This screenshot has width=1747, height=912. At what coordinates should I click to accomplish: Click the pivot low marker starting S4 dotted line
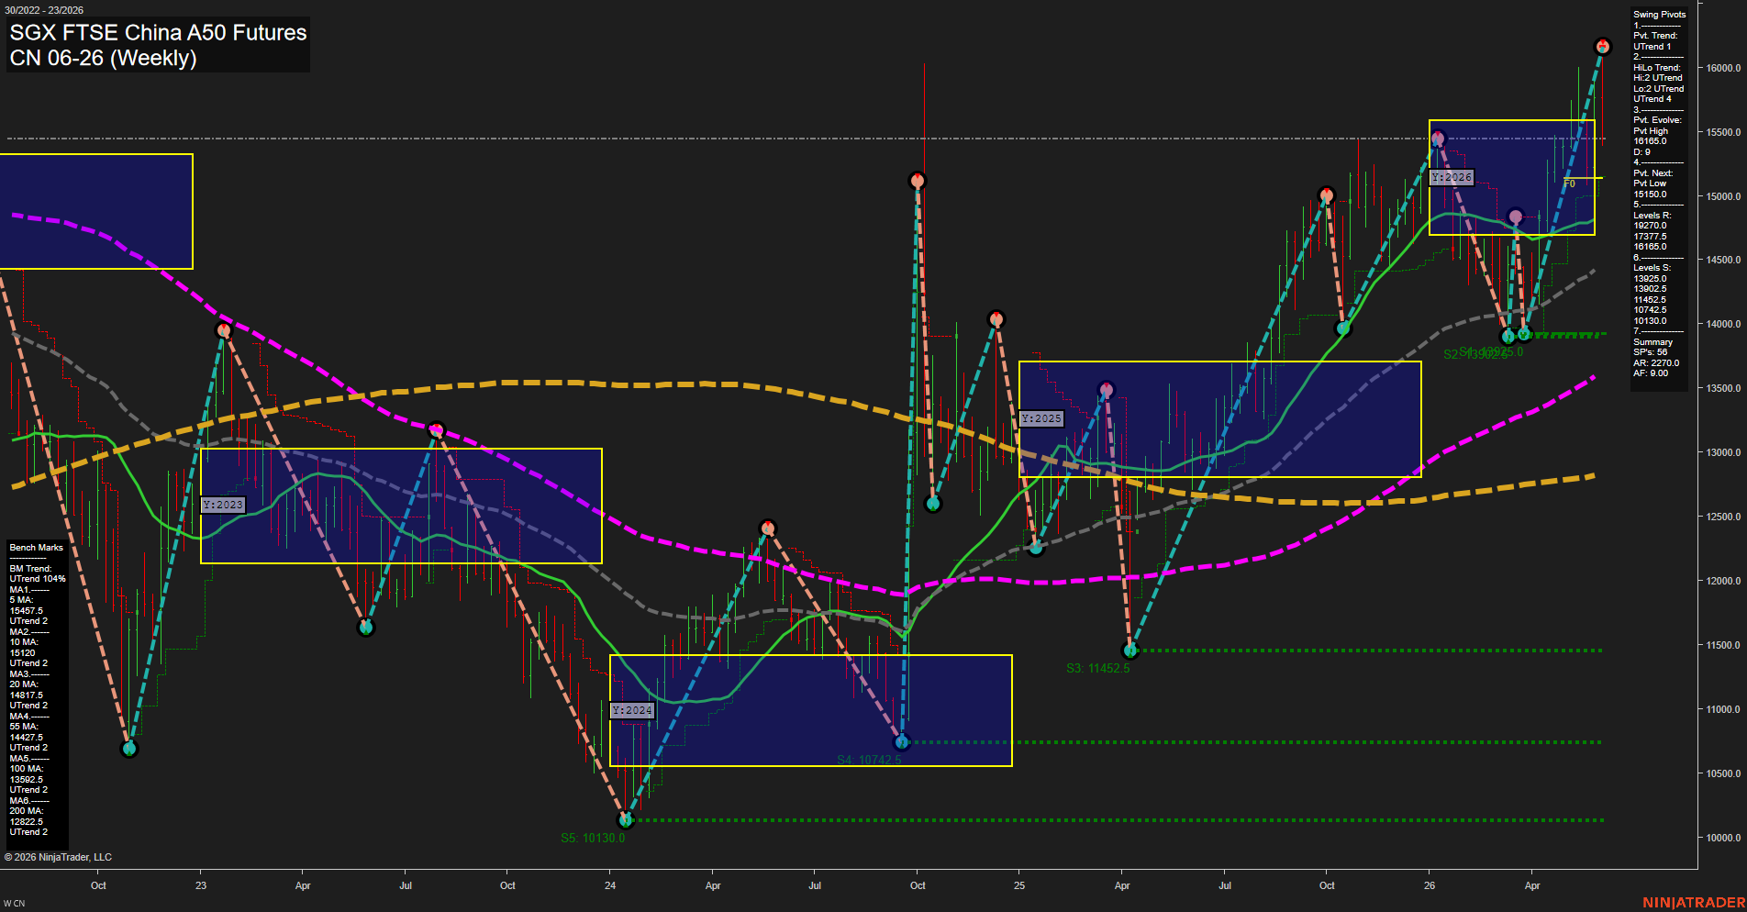tap(902, 741)
